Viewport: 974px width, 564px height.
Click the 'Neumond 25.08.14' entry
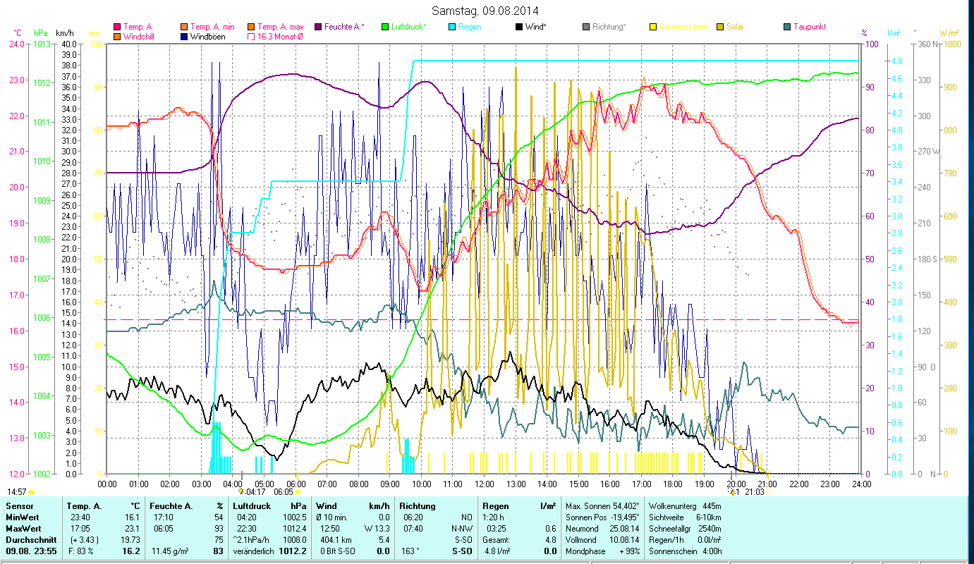(603, 529)
